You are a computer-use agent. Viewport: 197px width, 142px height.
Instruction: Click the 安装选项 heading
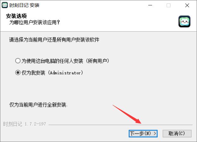[x=16, y=16]
